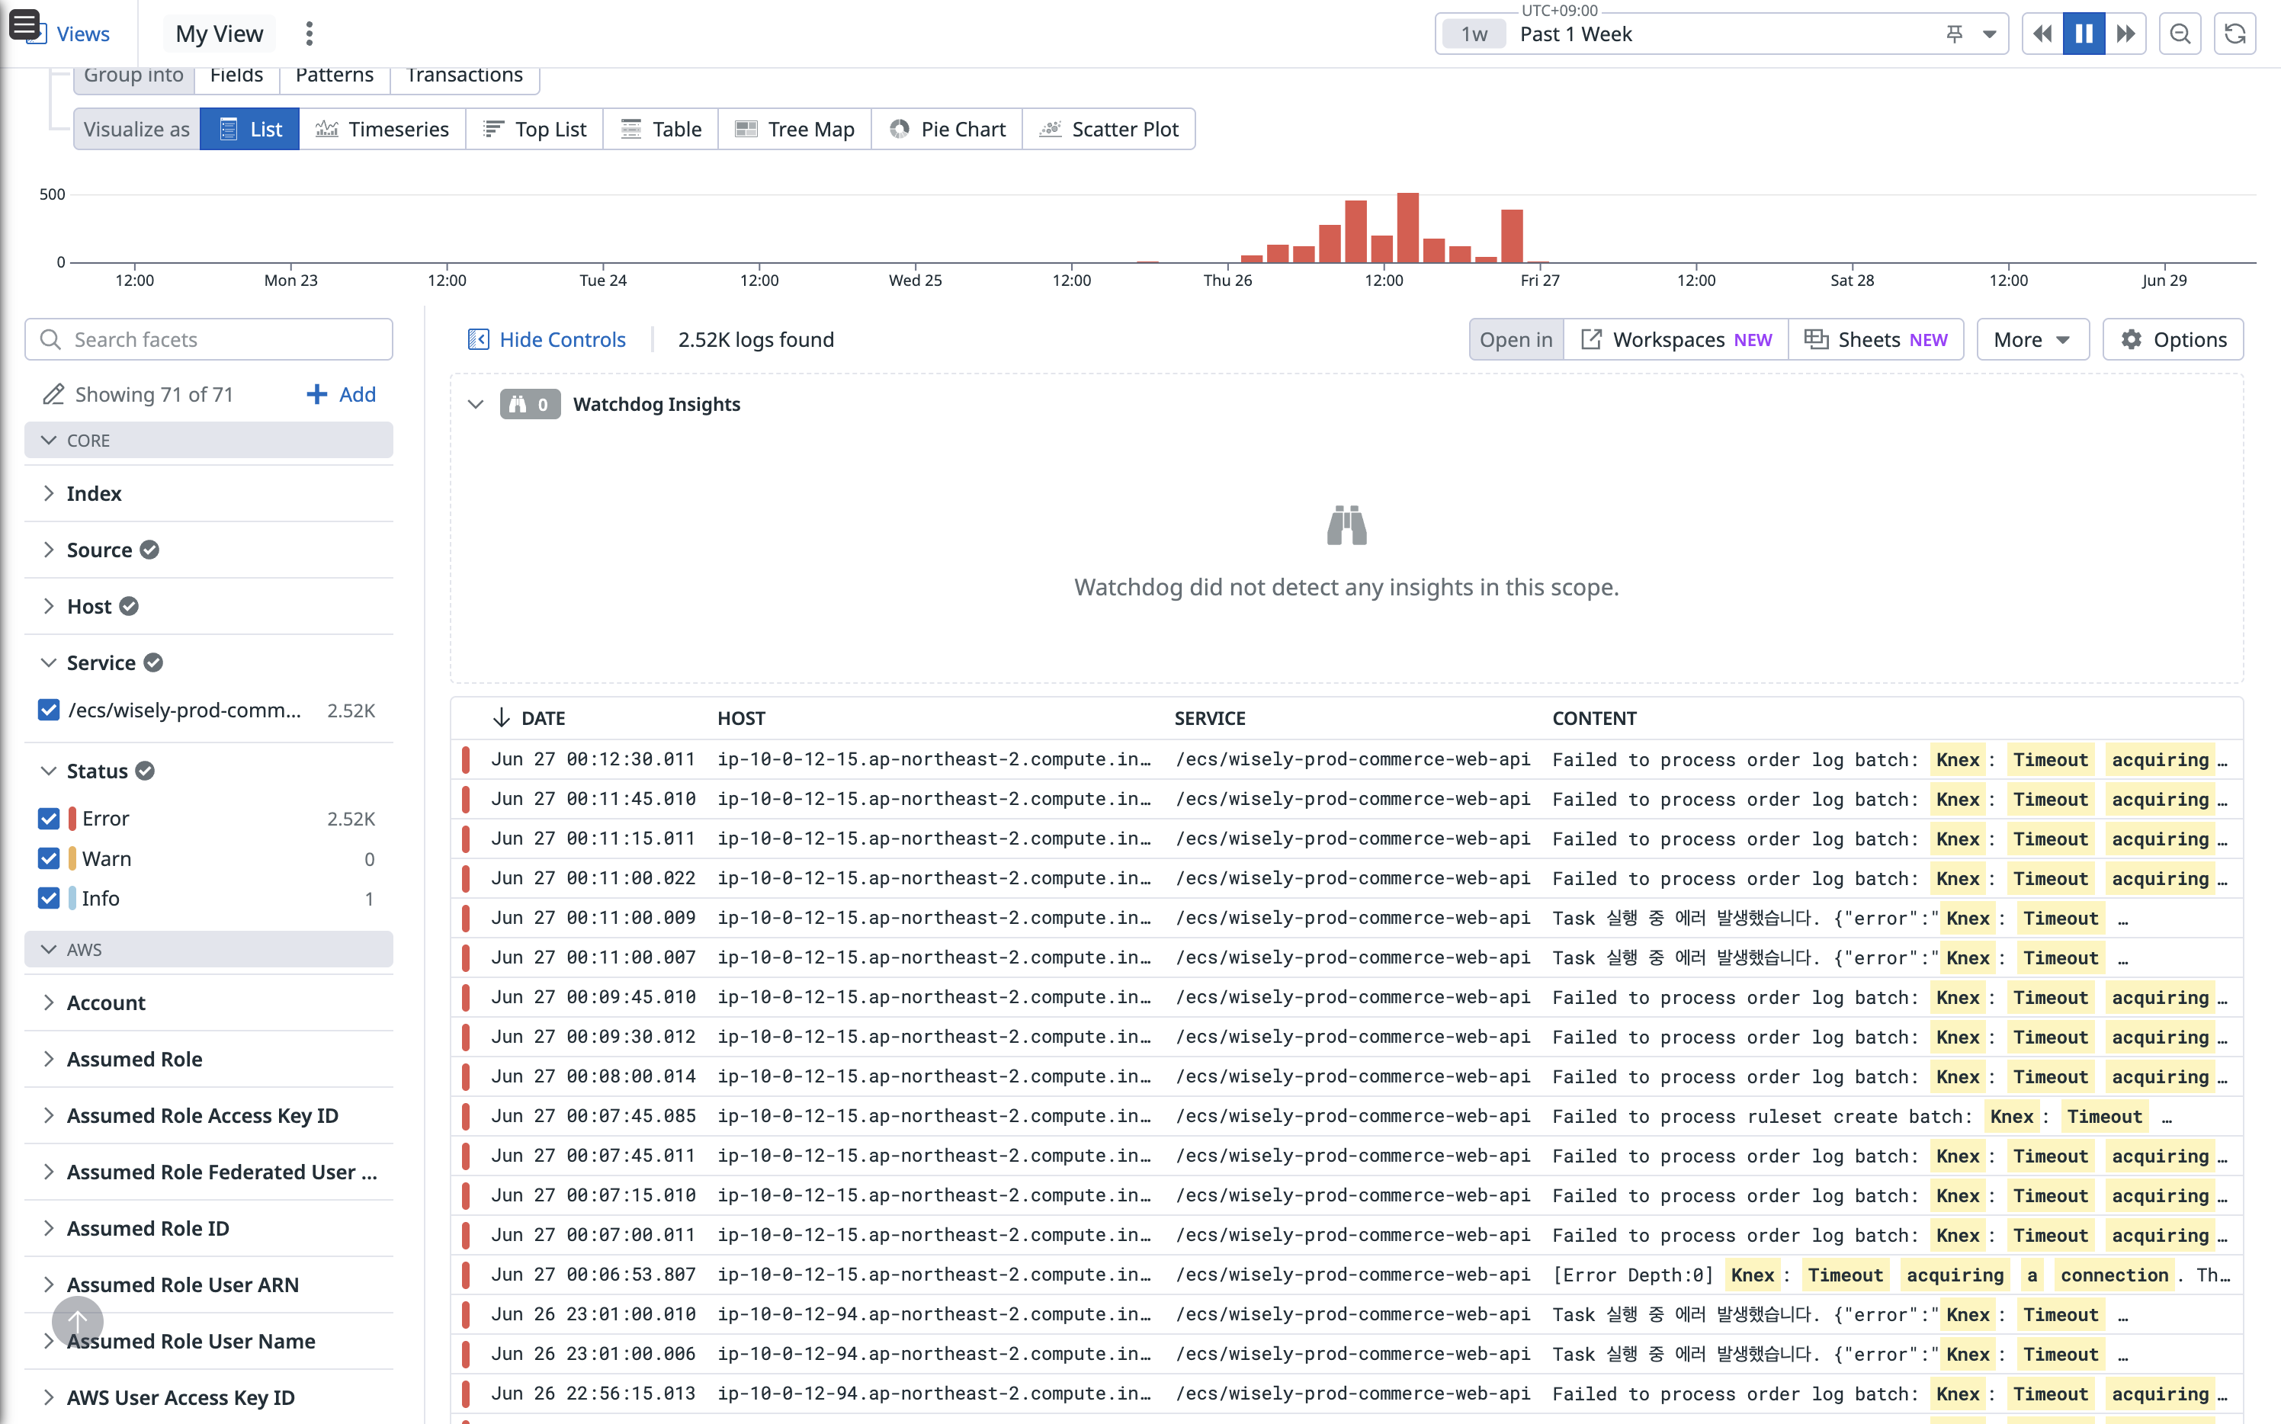Switch visualization to Timeseries
Image resolution: width=2281 pixels, height=1424 pixels.
click(383, 129)
